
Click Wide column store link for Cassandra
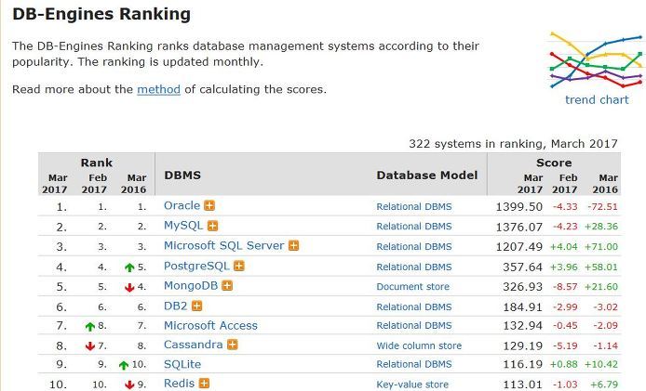pos(419,345)
